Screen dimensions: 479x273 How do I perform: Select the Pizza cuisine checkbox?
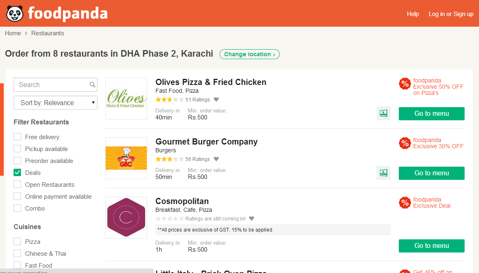pyautogui.click(x=17, y=241)
